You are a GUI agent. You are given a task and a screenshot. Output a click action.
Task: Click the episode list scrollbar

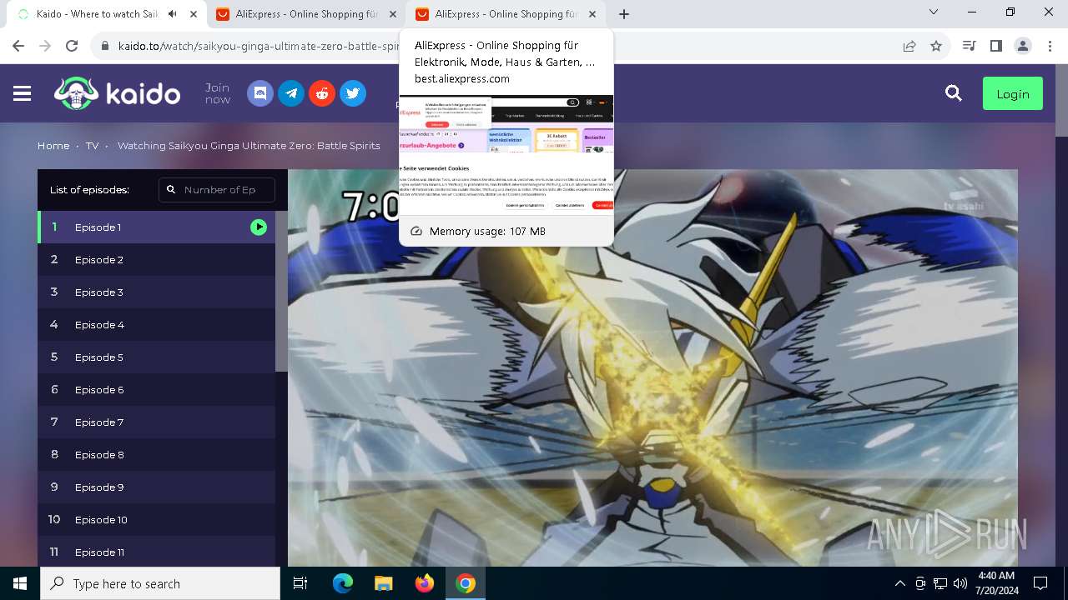[x=281, y=292]
